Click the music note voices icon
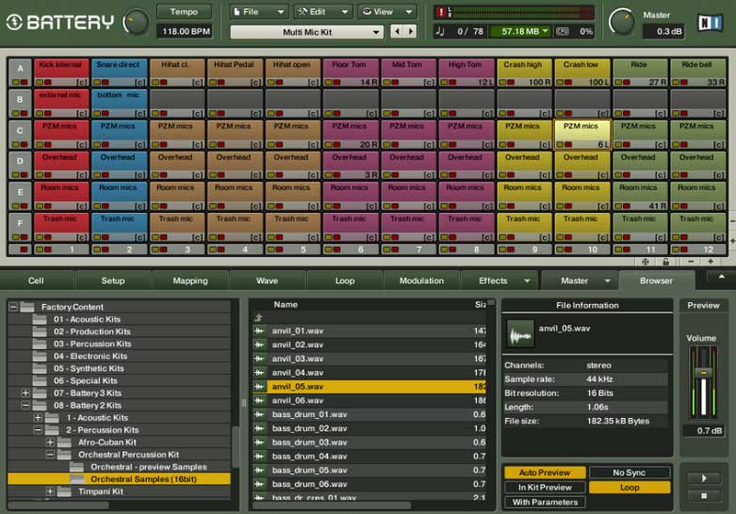This screenshot has width=736, height=514. click(440, 31)
